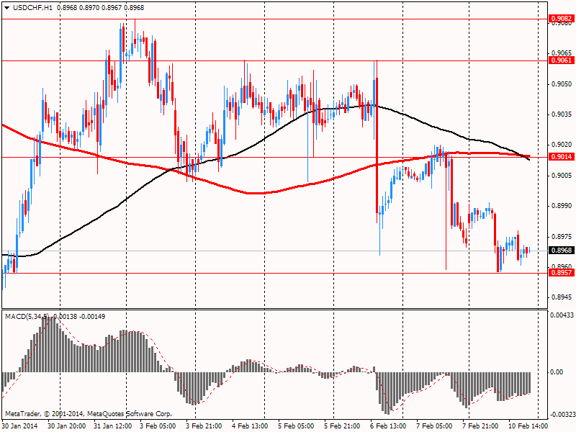This screenshot has height=432, width=576.
Task: Click the MACD readings -0.00138 -0.00149
Action: point(79,316)
